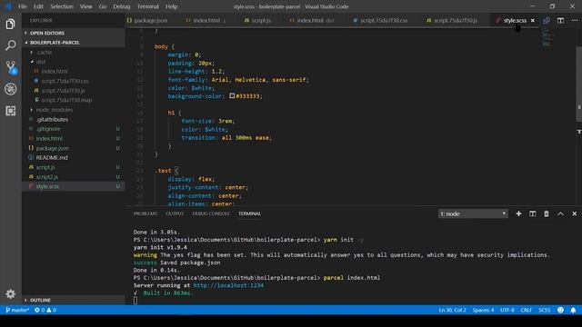Switch to the Output panel tab
Screen dimensions: 582x327
point(175,213)
